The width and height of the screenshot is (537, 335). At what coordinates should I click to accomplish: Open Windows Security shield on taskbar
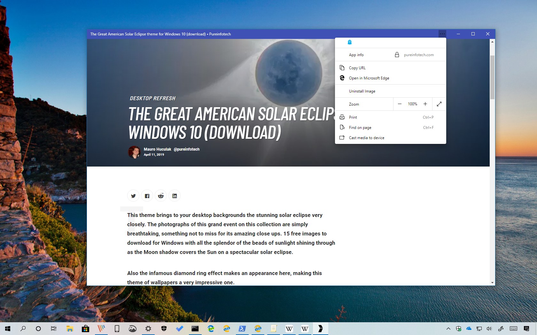coord(164,329)
